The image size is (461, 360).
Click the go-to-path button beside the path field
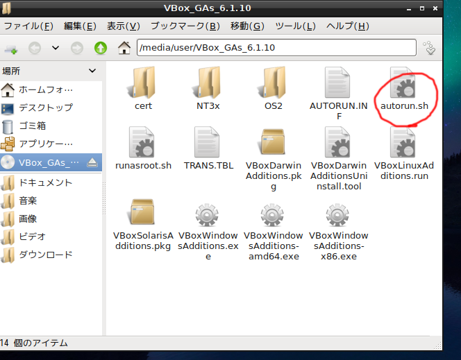(x=429, y=48)
